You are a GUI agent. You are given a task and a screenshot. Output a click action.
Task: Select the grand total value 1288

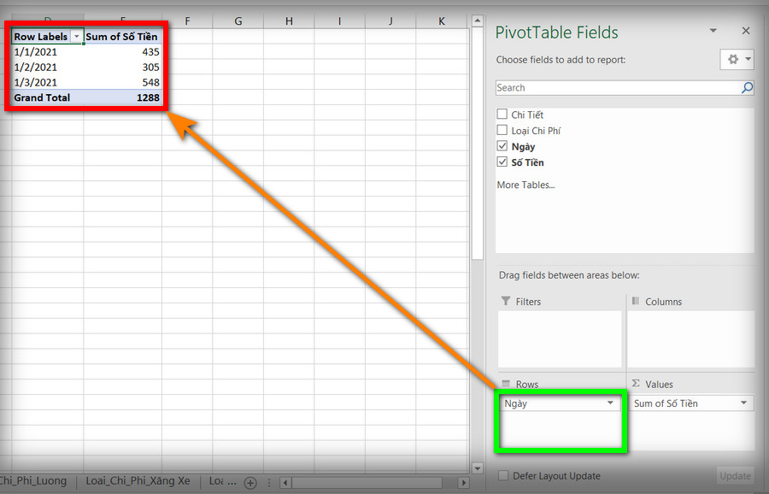coord(122,97)
